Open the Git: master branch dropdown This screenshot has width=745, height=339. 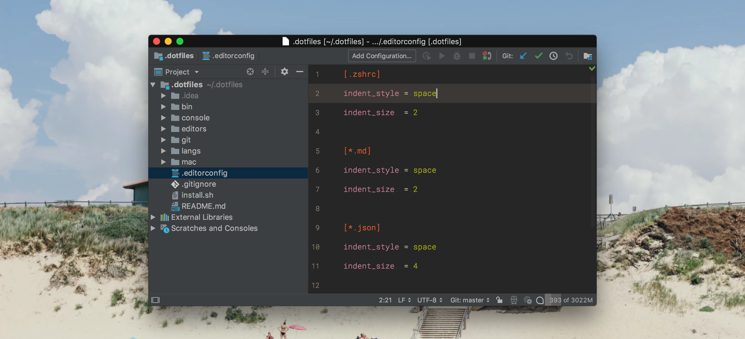(470, 300)
